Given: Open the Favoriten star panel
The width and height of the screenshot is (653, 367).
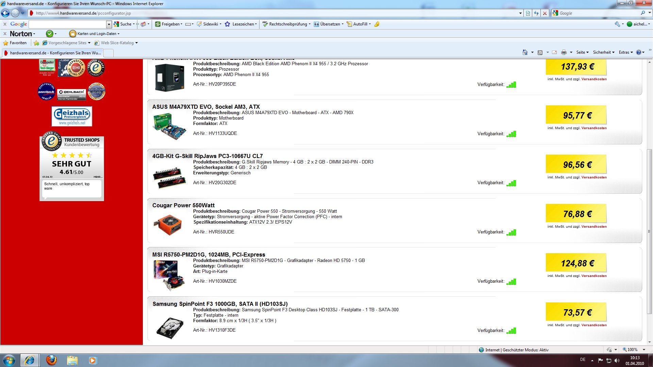Looking at the screenshot, I should tap(15, 43).
